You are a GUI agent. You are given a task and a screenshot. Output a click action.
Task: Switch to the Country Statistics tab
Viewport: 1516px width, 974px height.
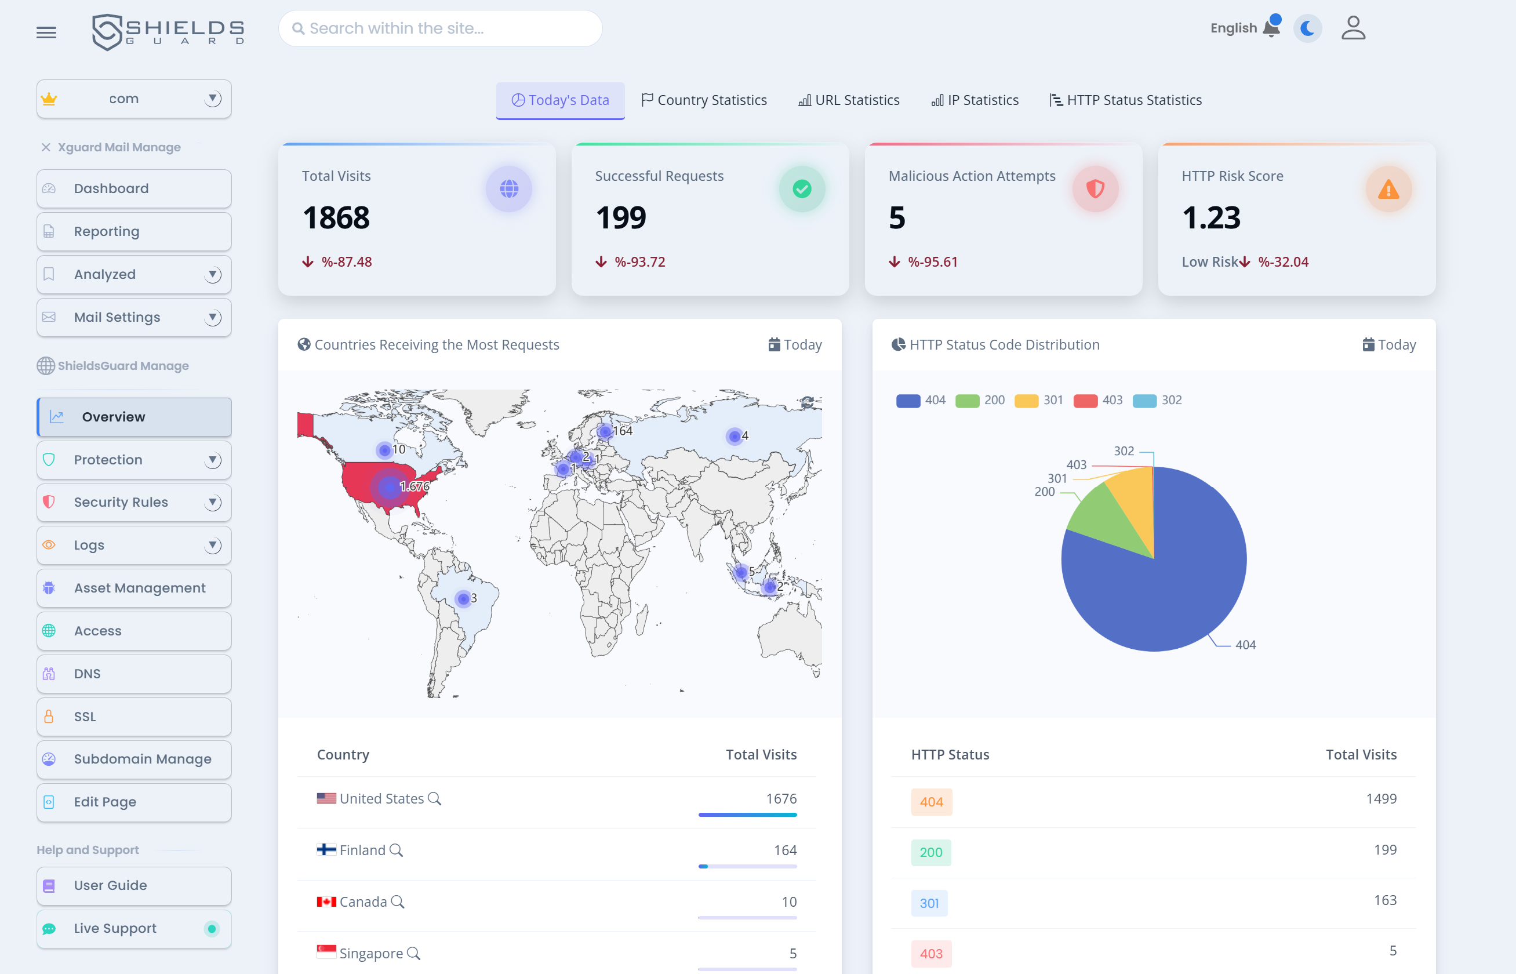tap(704, 100)
